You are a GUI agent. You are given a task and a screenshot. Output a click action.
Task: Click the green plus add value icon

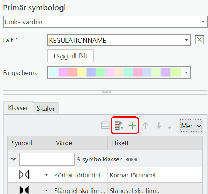click(132, 125)
